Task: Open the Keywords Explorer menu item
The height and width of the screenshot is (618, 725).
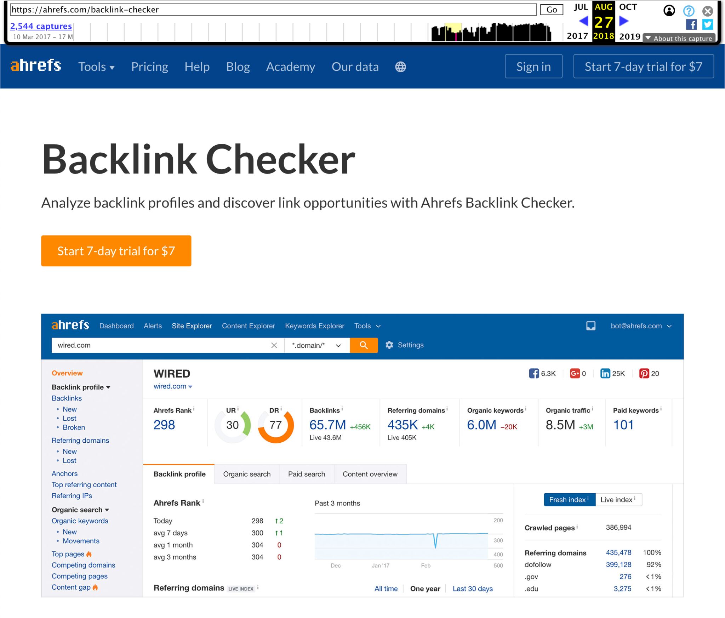Action: (314, 326)
